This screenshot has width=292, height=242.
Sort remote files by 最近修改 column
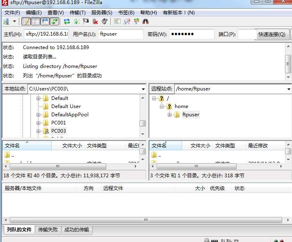point(264,145)
